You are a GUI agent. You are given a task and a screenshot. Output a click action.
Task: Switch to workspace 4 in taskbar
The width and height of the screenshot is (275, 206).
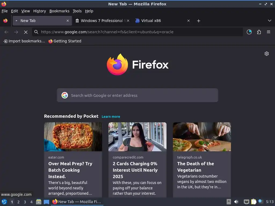(31, 202)
